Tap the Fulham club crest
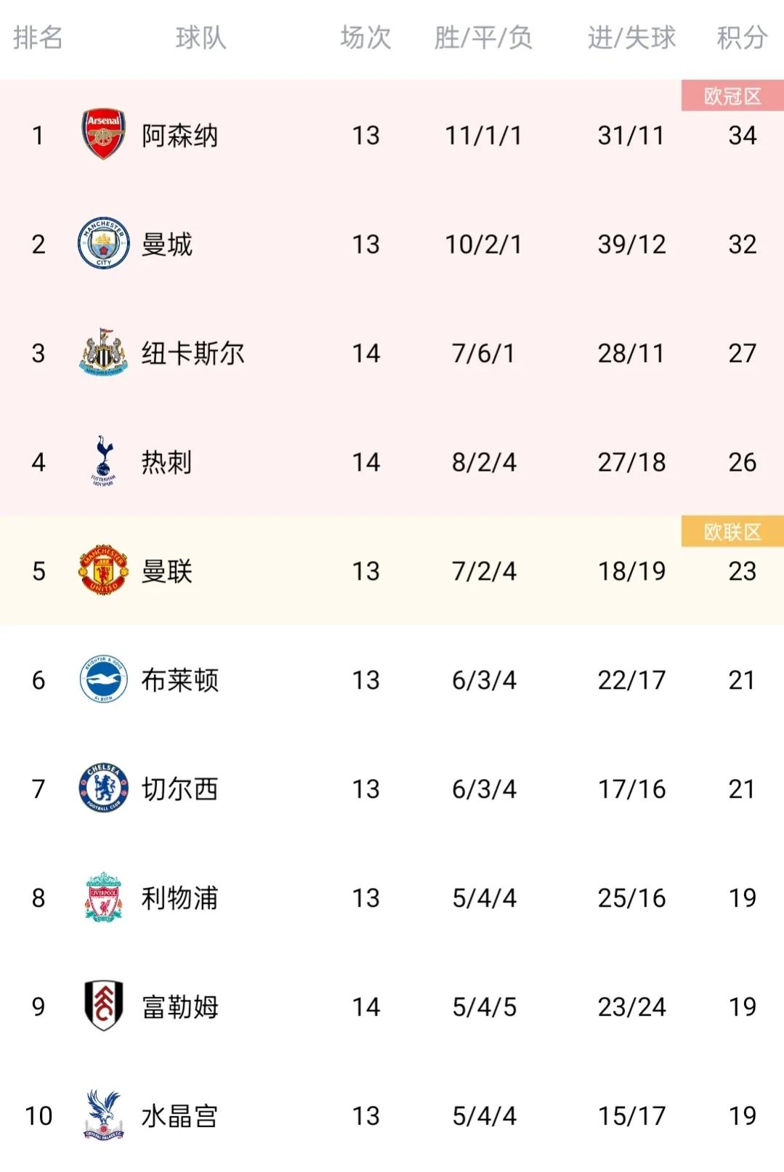Screen dimensions: 784x1172 103,1006
